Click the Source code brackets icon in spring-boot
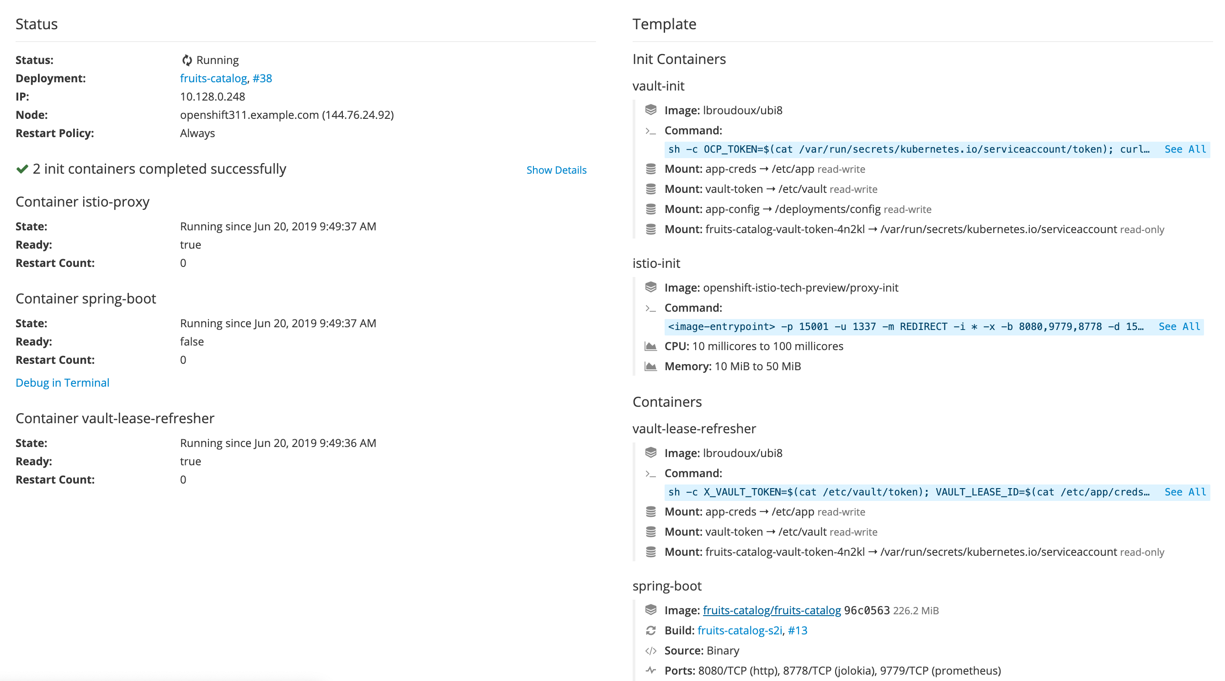The height and width of the screenshot is (681, 1225). pyautogui.click(x=651, y=650)
